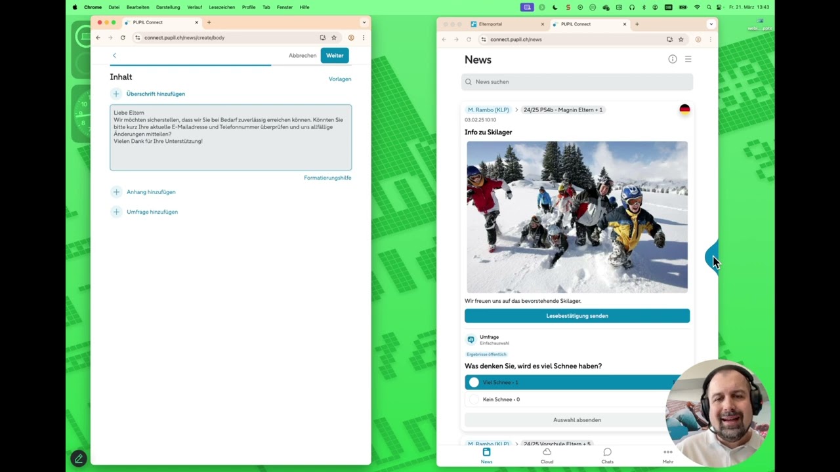Open Mehr tab in bottom navigation

click(668, 456)
